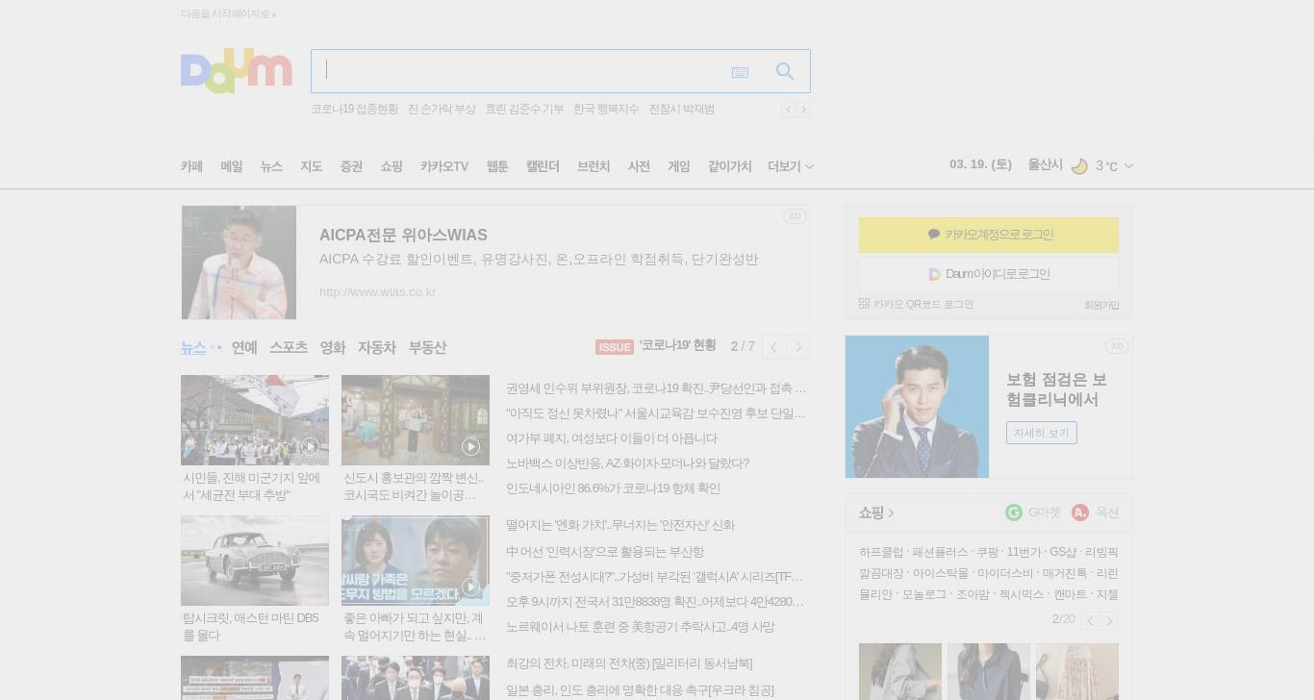Click 다음을 시작페이지로 link

tap(228, 13)
